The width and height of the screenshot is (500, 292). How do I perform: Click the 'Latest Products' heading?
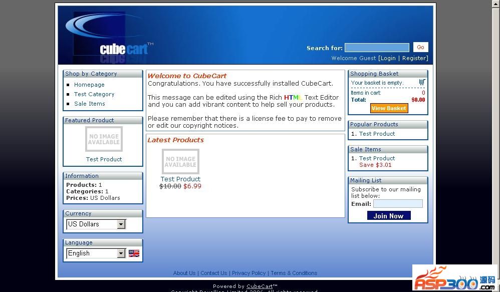point(175,140)
